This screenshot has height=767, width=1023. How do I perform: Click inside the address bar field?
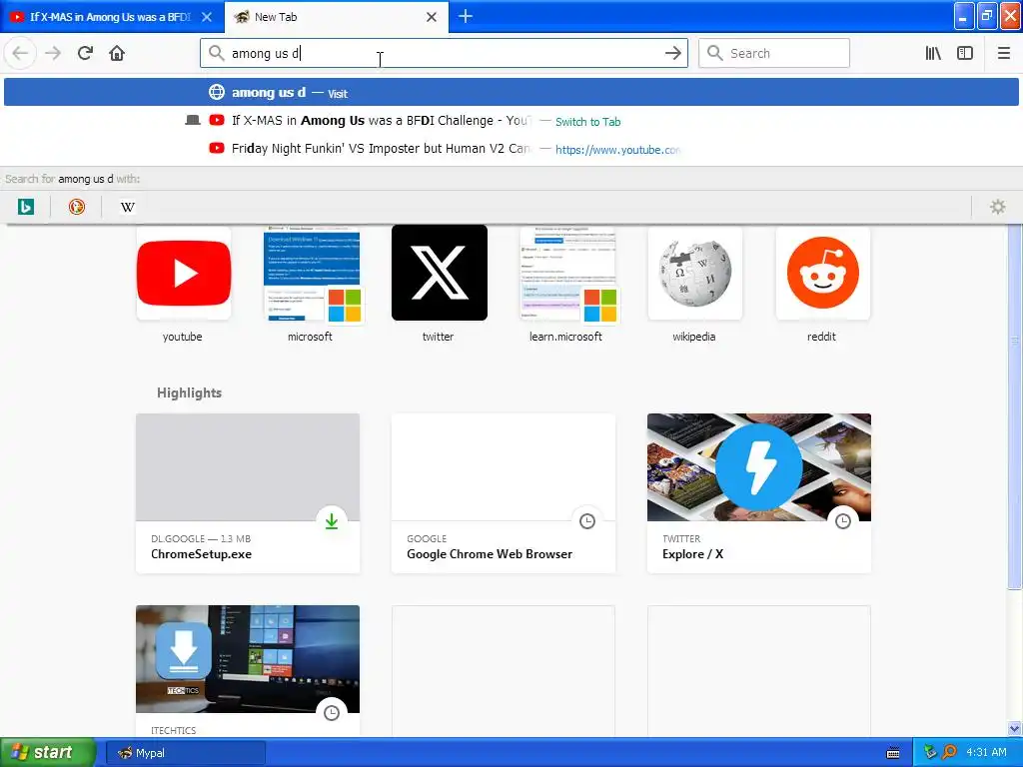click(444, 53)
